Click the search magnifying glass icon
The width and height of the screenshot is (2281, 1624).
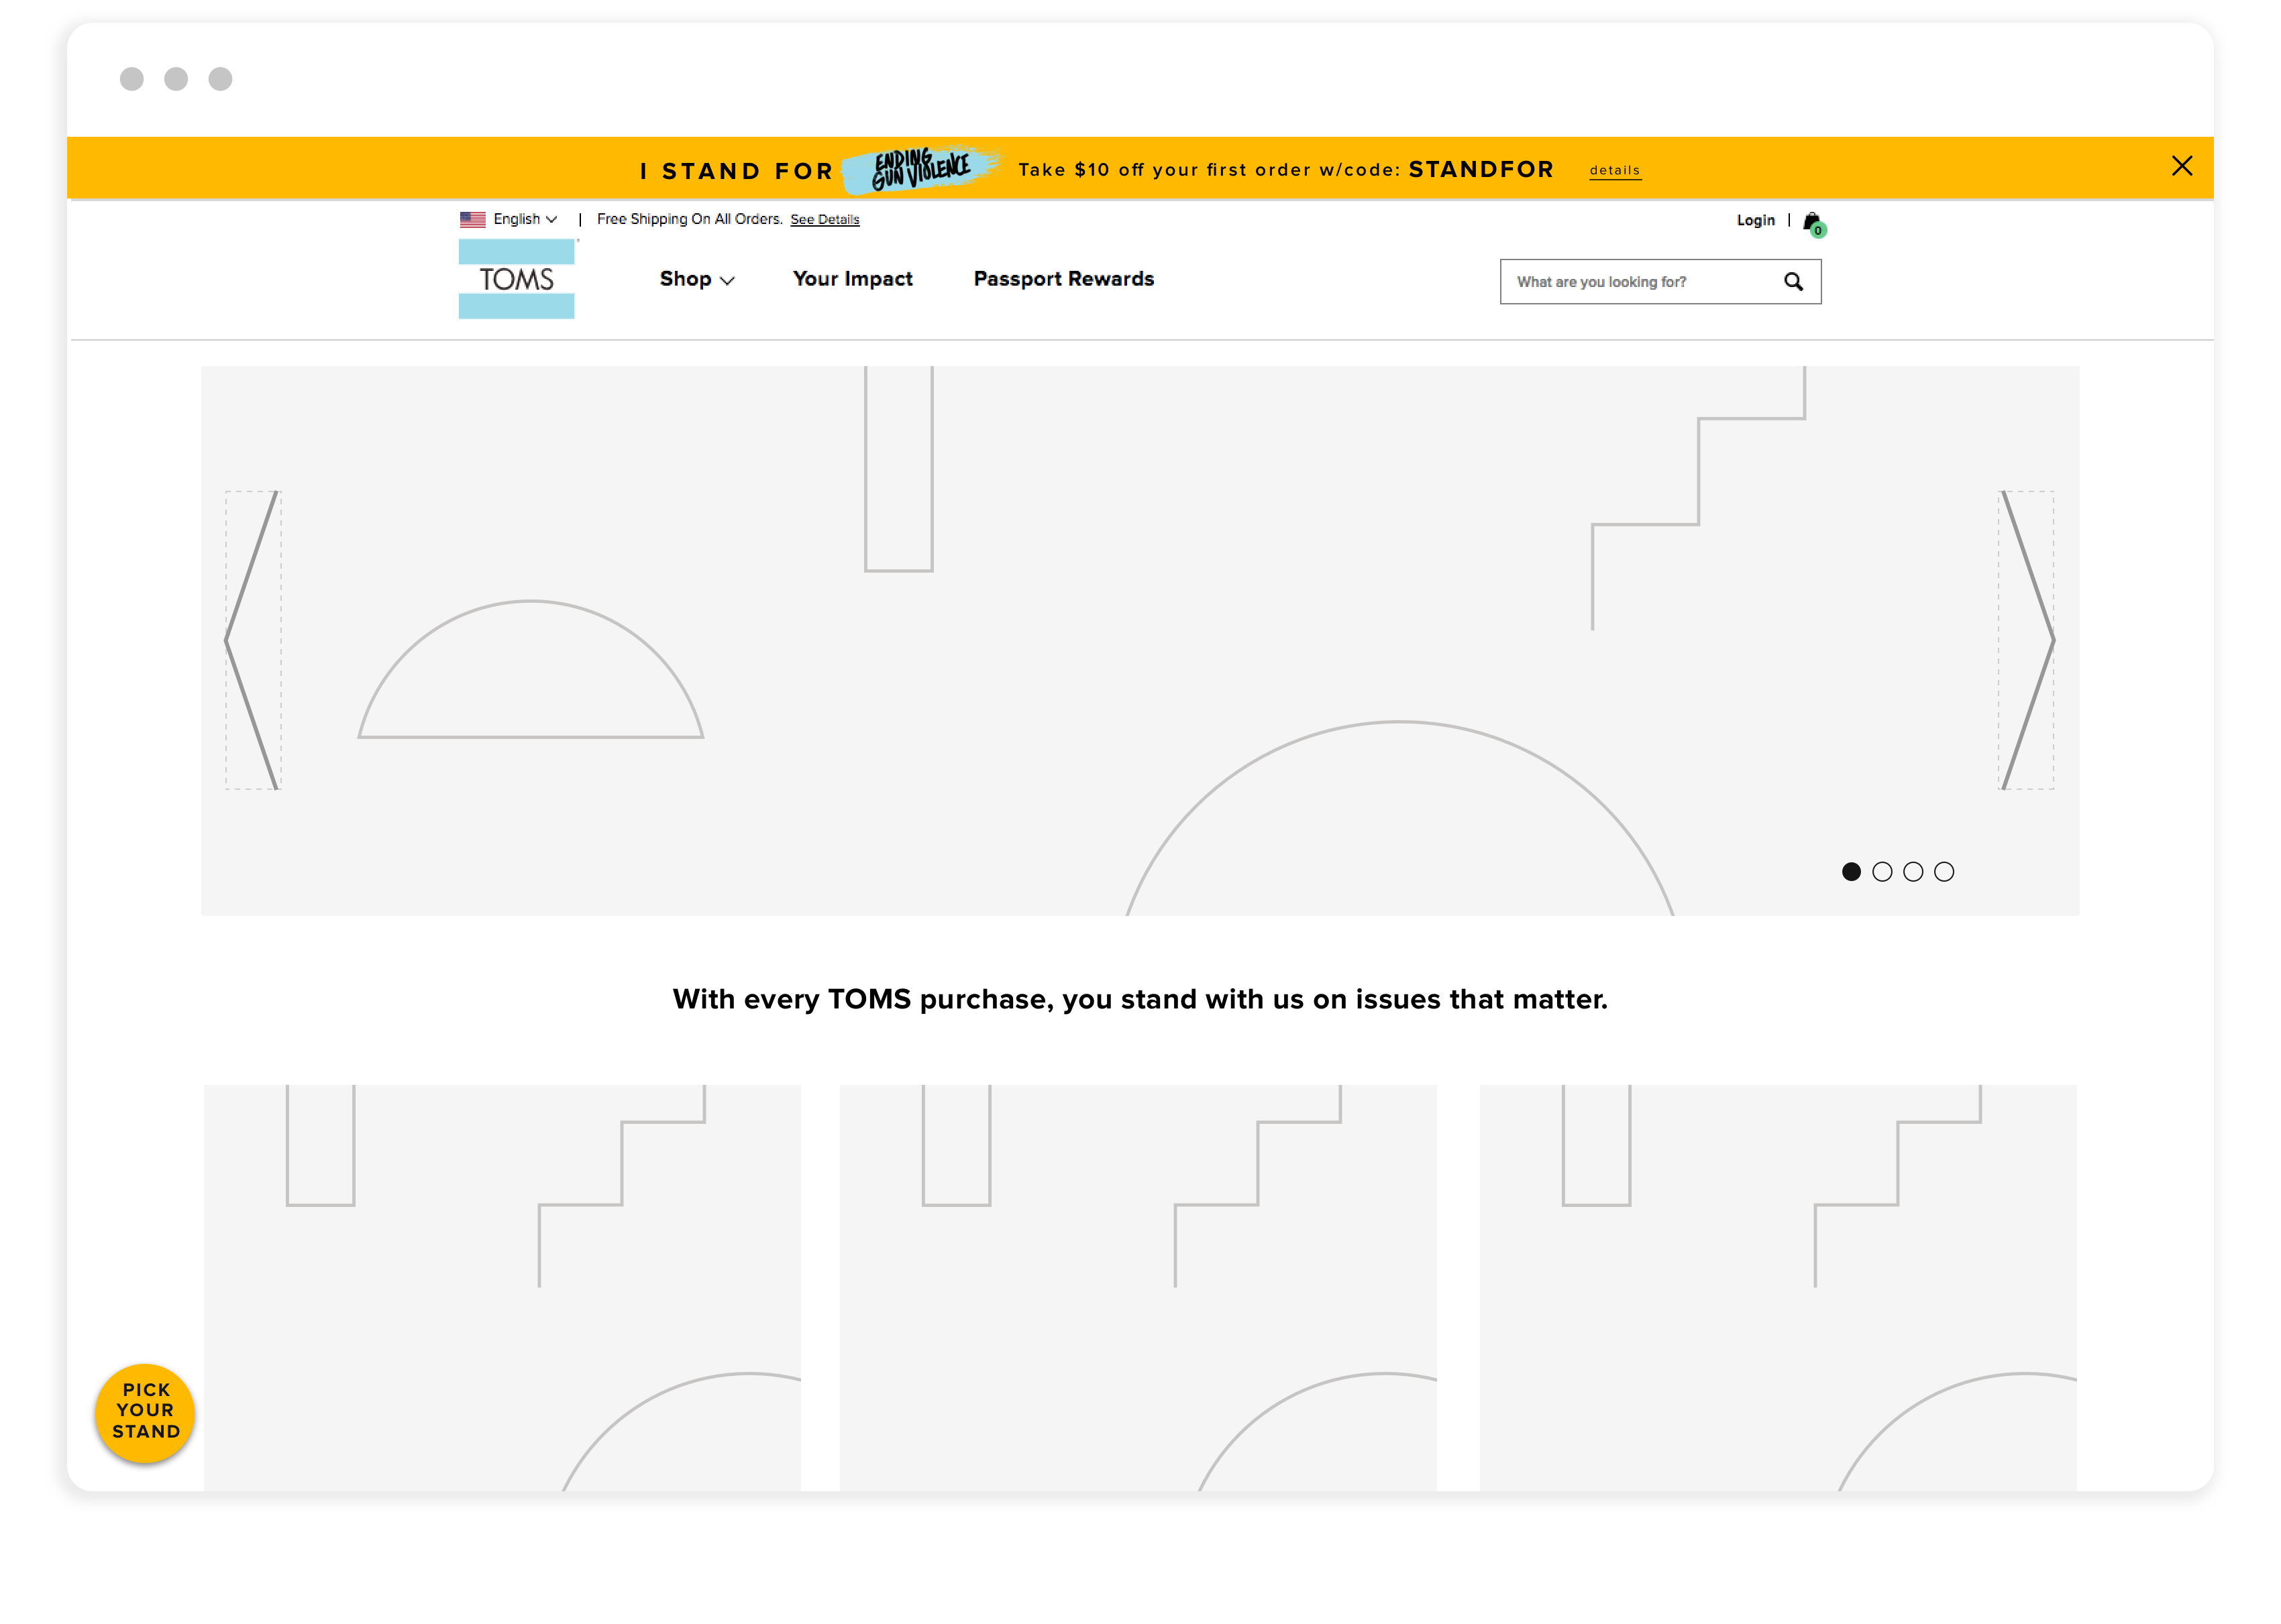(1793, 282)
